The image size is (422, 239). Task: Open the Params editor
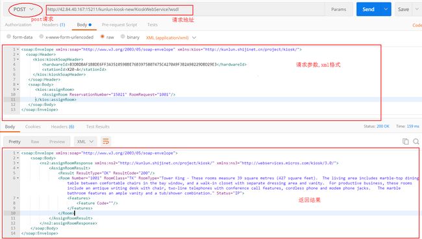click(x=338, y=10)
